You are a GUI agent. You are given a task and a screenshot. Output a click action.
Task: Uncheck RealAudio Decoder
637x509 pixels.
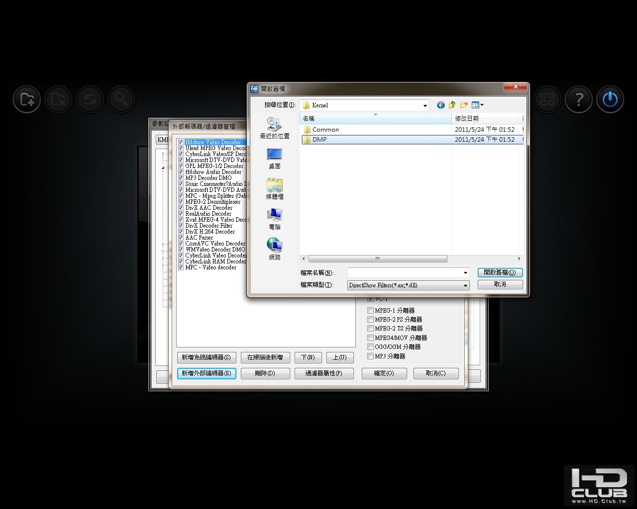(x=181, y=214)
